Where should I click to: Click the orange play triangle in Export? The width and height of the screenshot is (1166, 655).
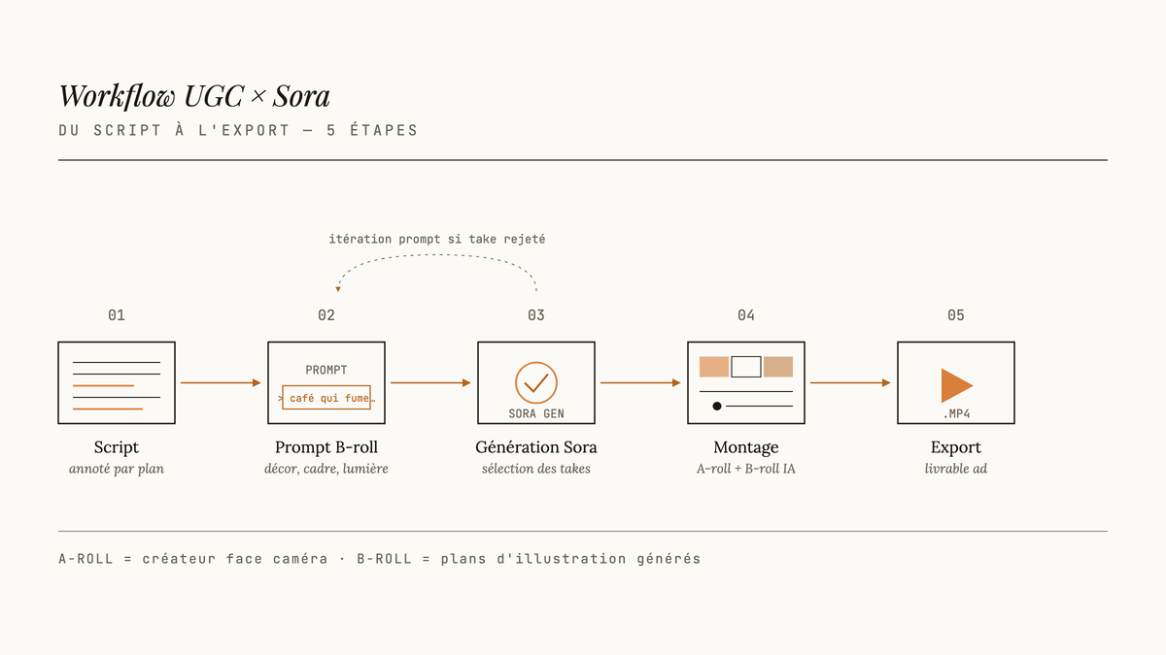point(956,385)
